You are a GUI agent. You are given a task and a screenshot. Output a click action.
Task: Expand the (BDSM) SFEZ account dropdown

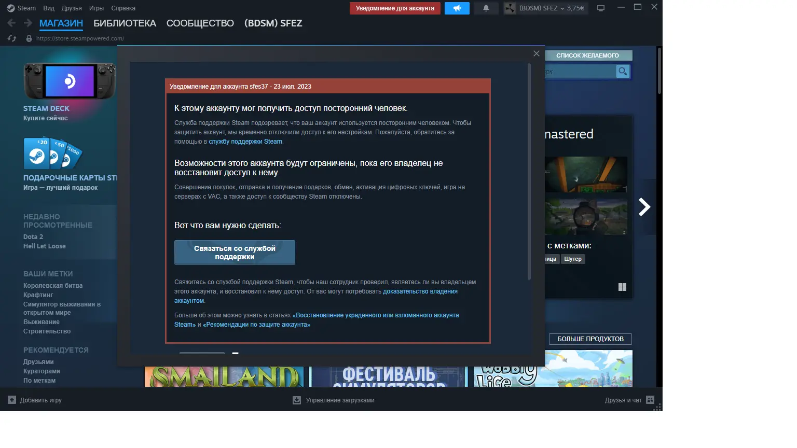tap(552, 8)
